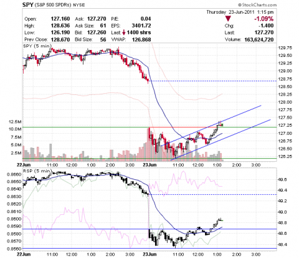Click the 48.4 RSP right axis label
Viewport: 299px width, 258px height.
coord(283,244)
